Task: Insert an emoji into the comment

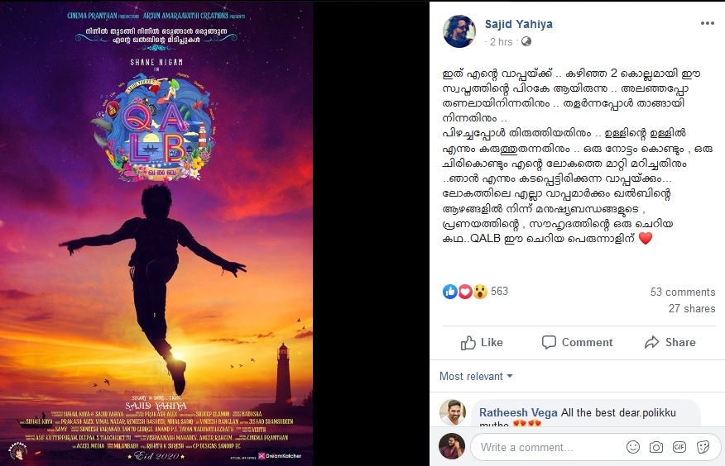Action: click(x=633, y=447)
